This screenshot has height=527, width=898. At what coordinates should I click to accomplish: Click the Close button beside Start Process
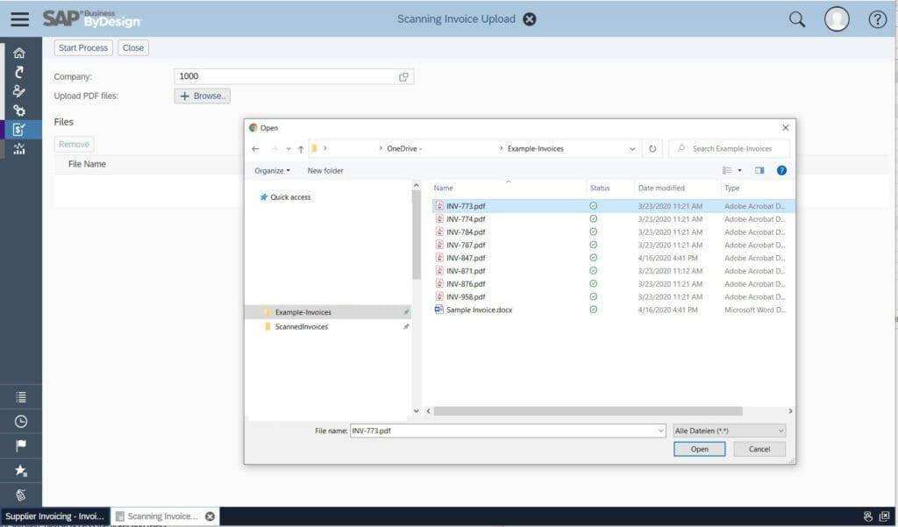[x=133, y=48]
